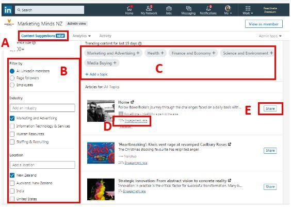Click the "Articles for: All Topics" label
The height and width of the screenshot is (207, 291).
point(102,87)
